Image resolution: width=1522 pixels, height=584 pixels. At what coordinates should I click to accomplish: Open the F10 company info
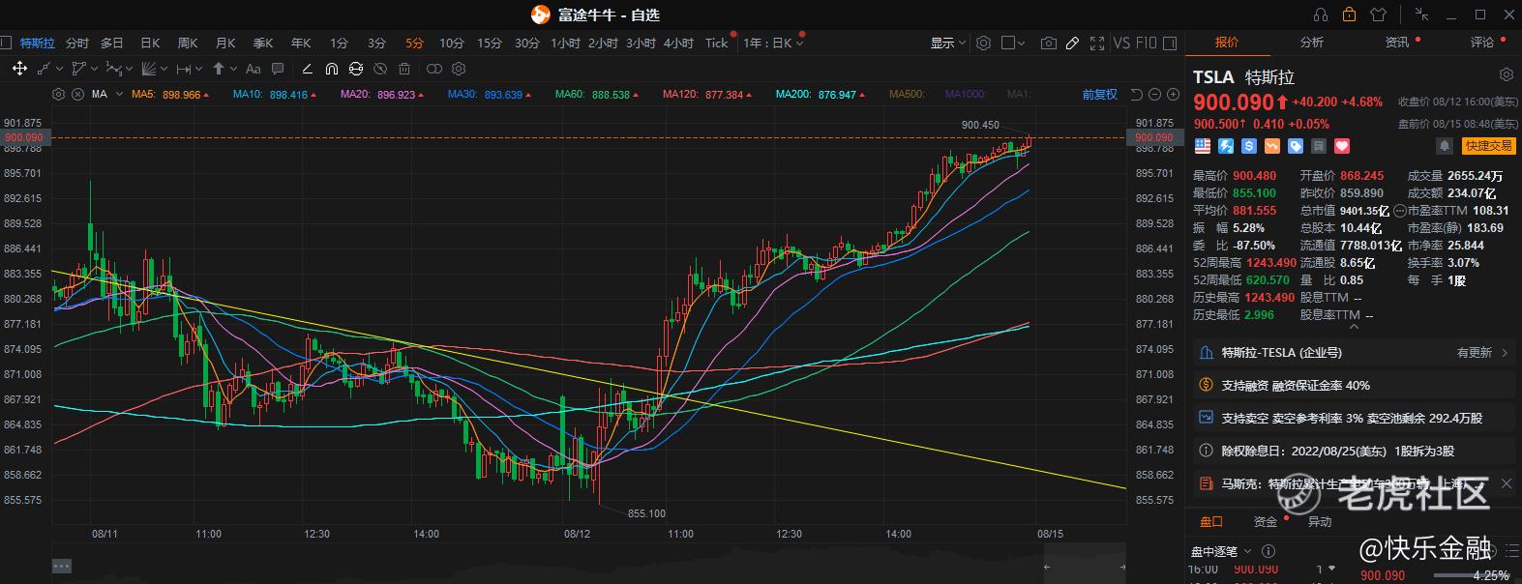pos(1147,43)
